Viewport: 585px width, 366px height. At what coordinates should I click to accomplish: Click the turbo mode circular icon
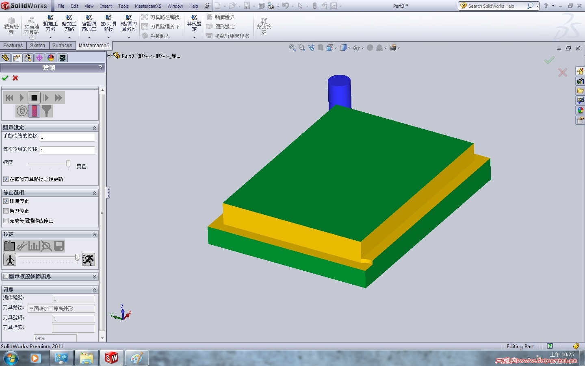click(x=22, y=111)
